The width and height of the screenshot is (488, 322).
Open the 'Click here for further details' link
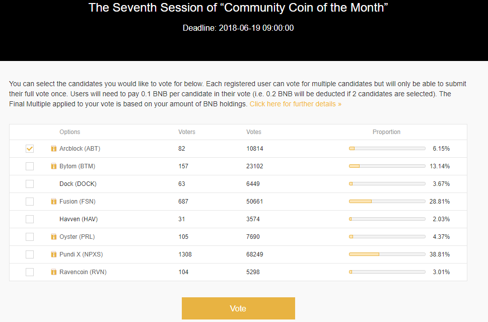tap(295, 104)
